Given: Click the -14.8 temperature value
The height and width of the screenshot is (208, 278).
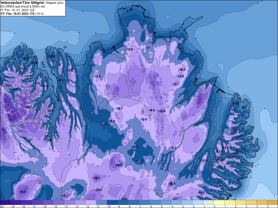Looking at the screenshot, I should click(162, 111).
